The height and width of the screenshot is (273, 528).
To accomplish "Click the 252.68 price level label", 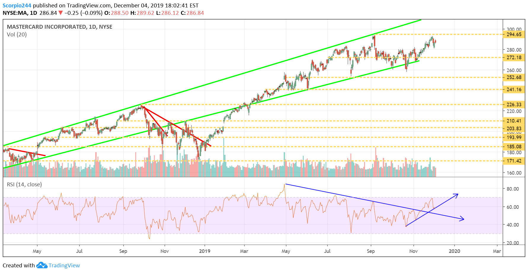I will click(514, 77).
